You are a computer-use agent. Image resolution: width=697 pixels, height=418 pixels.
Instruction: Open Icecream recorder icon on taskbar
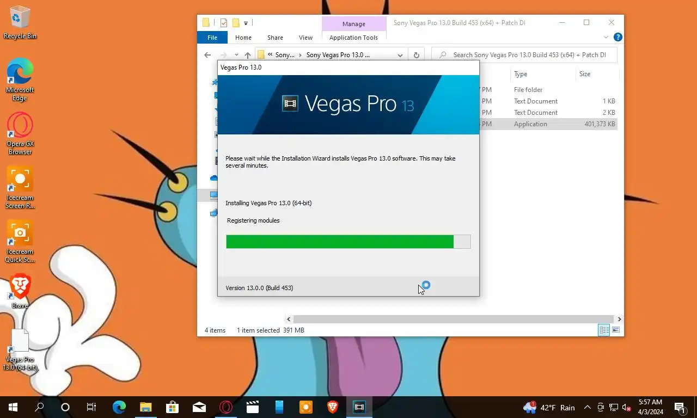point(305,407)
